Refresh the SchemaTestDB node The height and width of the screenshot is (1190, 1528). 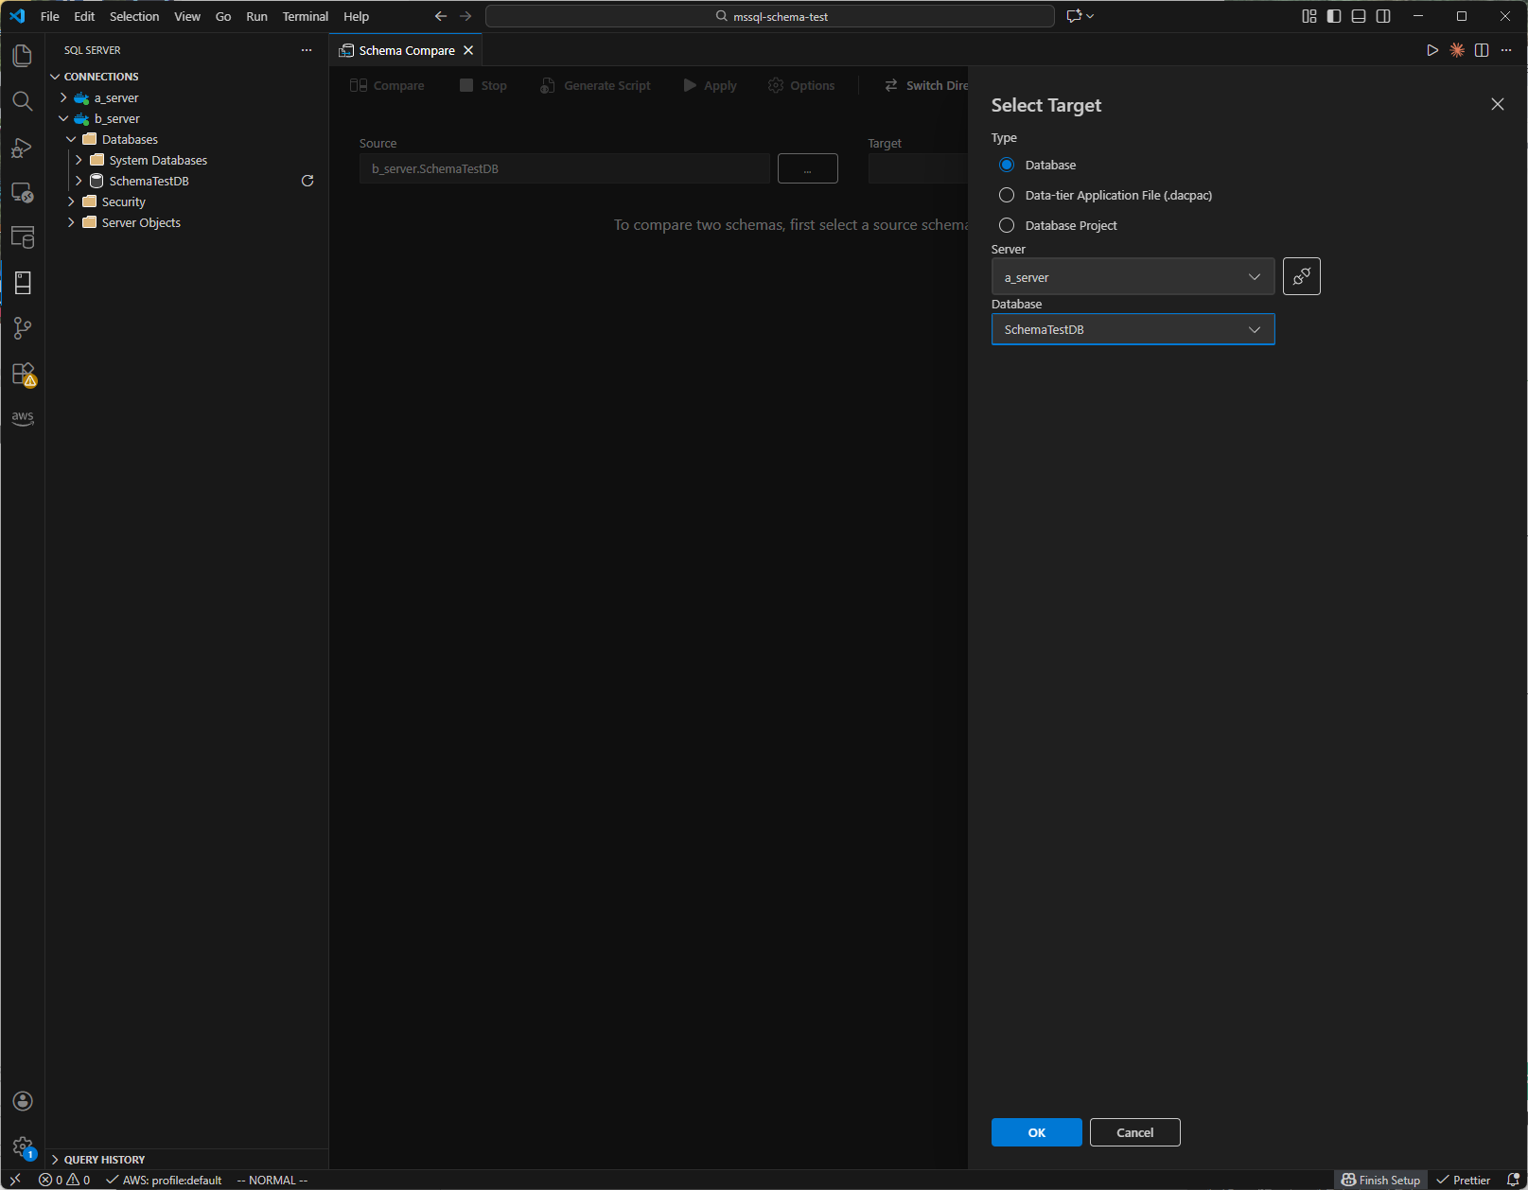[x=307, y=181]
